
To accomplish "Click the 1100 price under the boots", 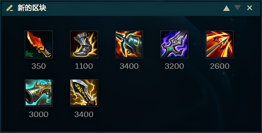I will point(84,66).
